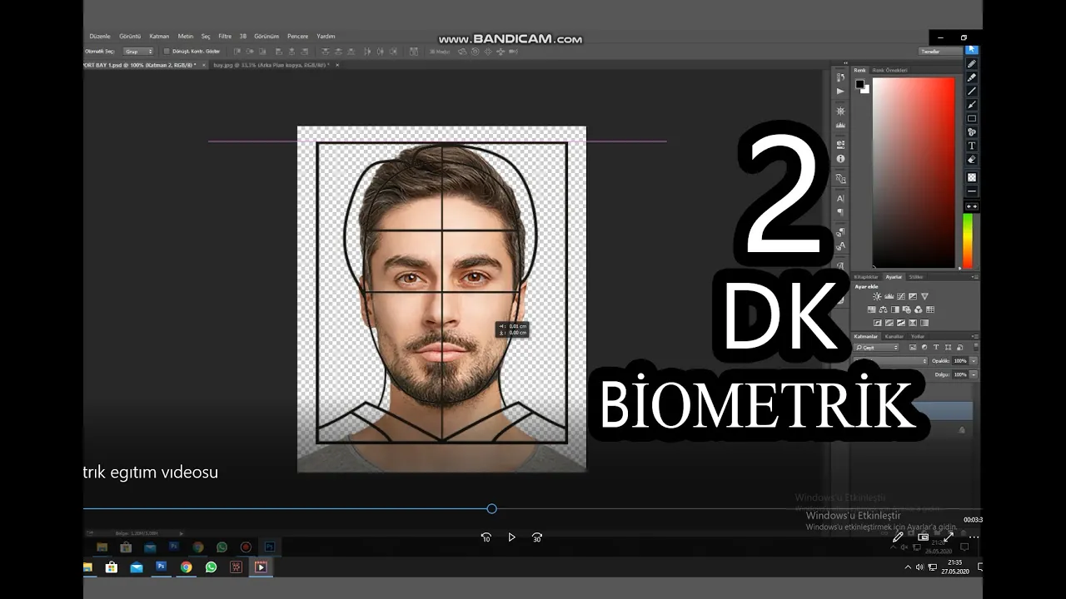This screenshot has width=1066, height=599.
Task: Open the Histogram panel icon
Action: pos(840,126)
